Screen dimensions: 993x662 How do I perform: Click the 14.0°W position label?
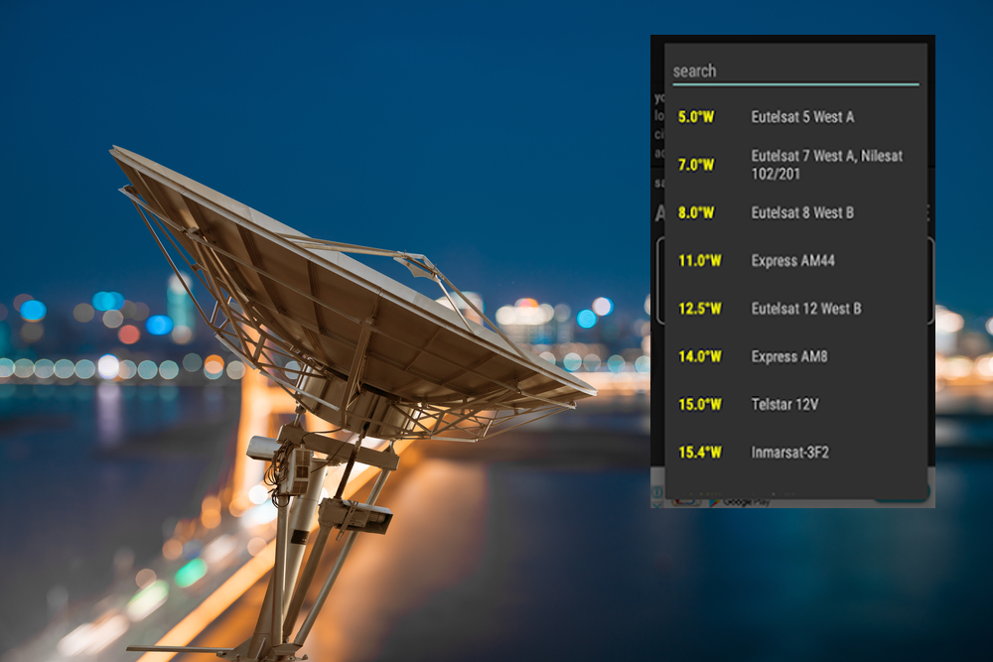[700, 357]
